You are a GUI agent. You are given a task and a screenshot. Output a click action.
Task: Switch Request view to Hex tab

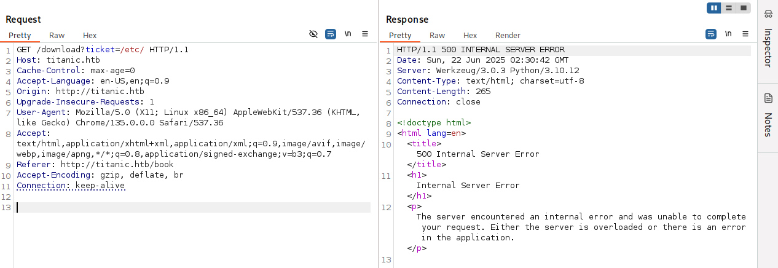click(90, 36)
